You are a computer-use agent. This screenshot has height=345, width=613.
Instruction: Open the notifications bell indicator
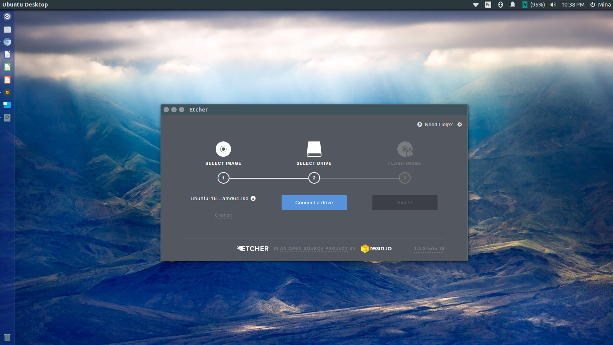tap(513, 5)
